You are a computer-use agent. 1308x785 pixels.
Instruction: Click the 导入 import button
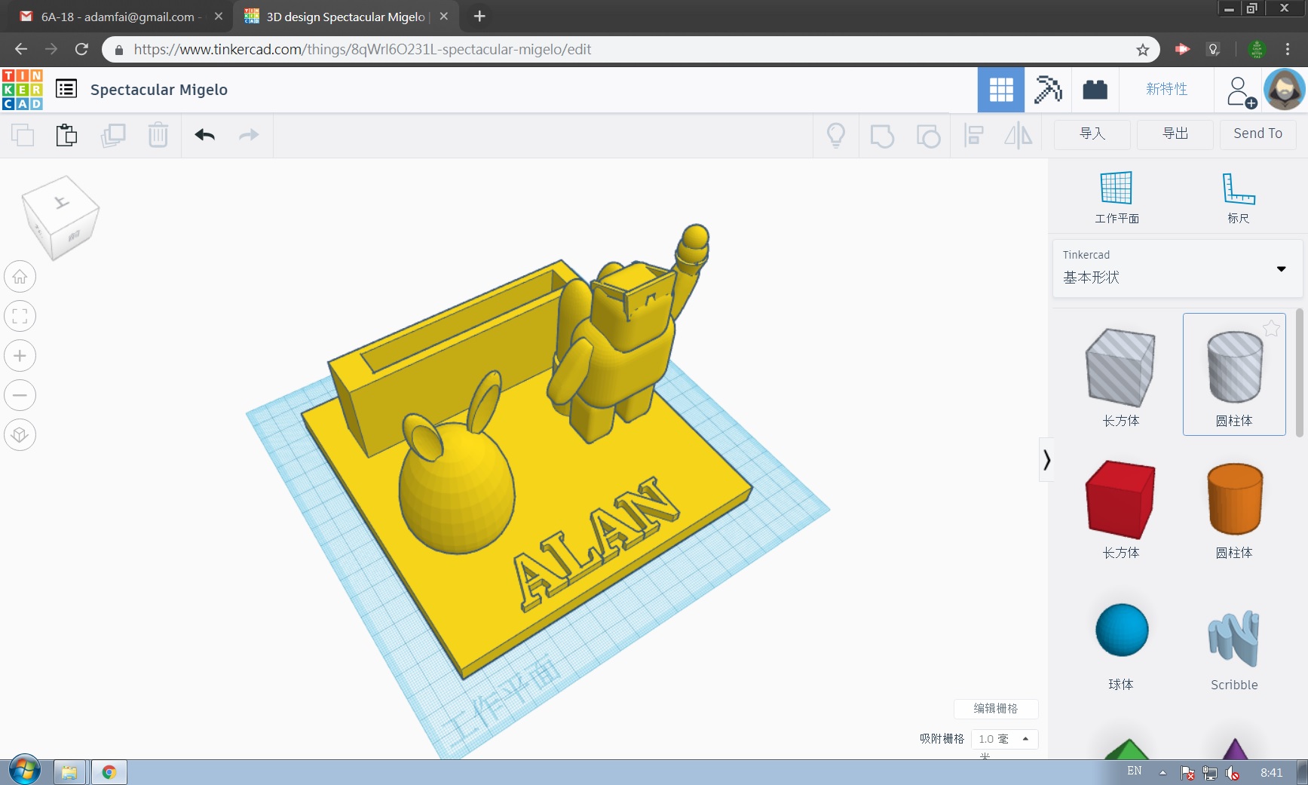point(1092,134)
